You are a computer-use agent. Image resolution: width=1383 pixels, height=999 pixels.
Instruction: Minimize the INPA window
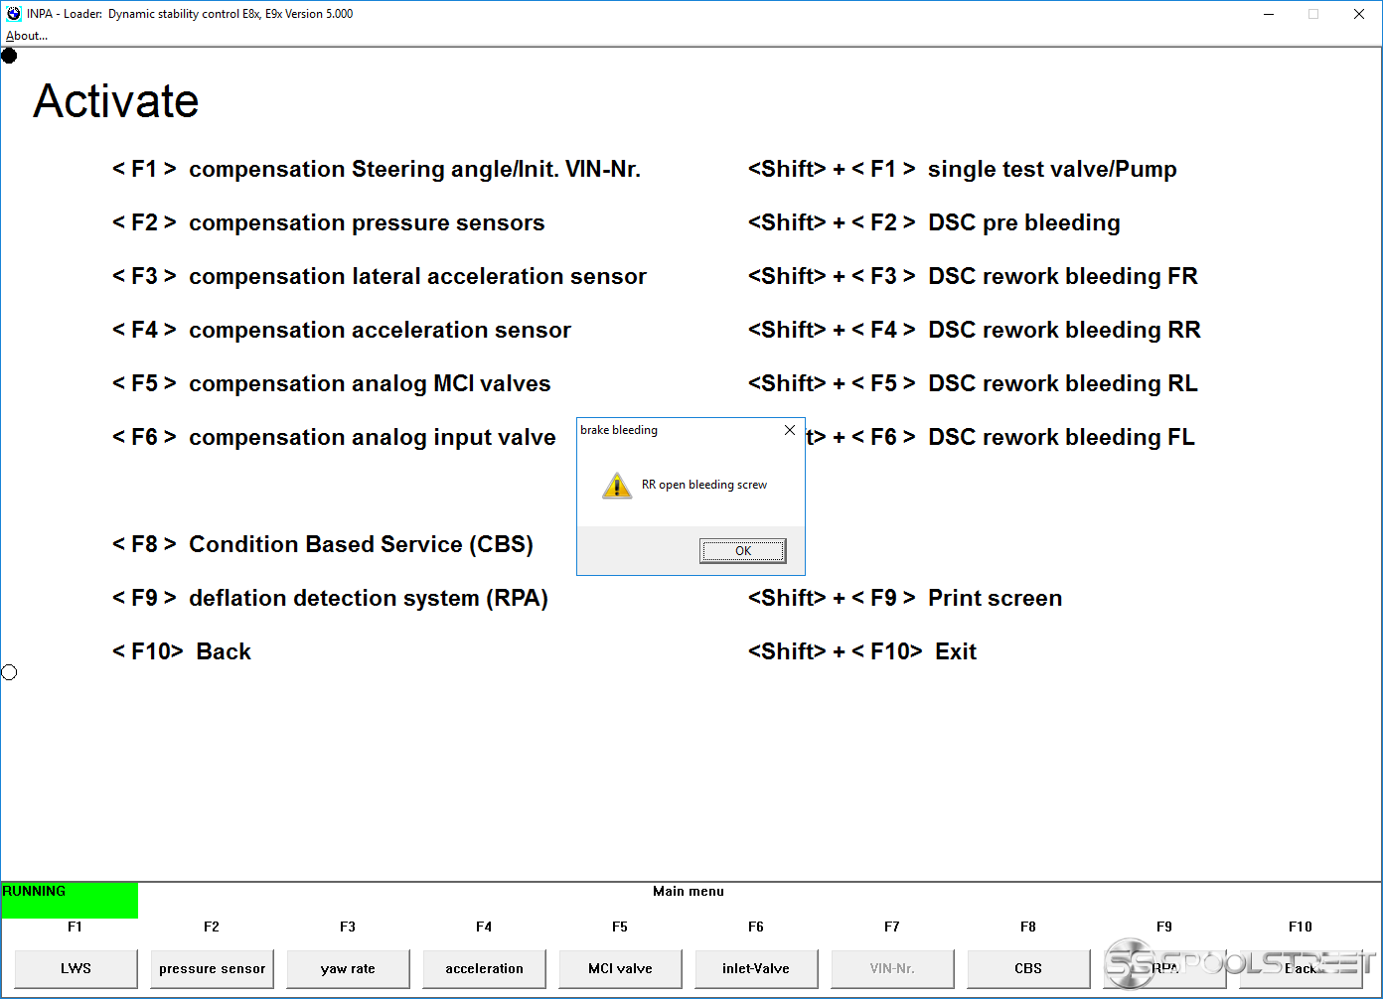click(x=1269, y=14)
